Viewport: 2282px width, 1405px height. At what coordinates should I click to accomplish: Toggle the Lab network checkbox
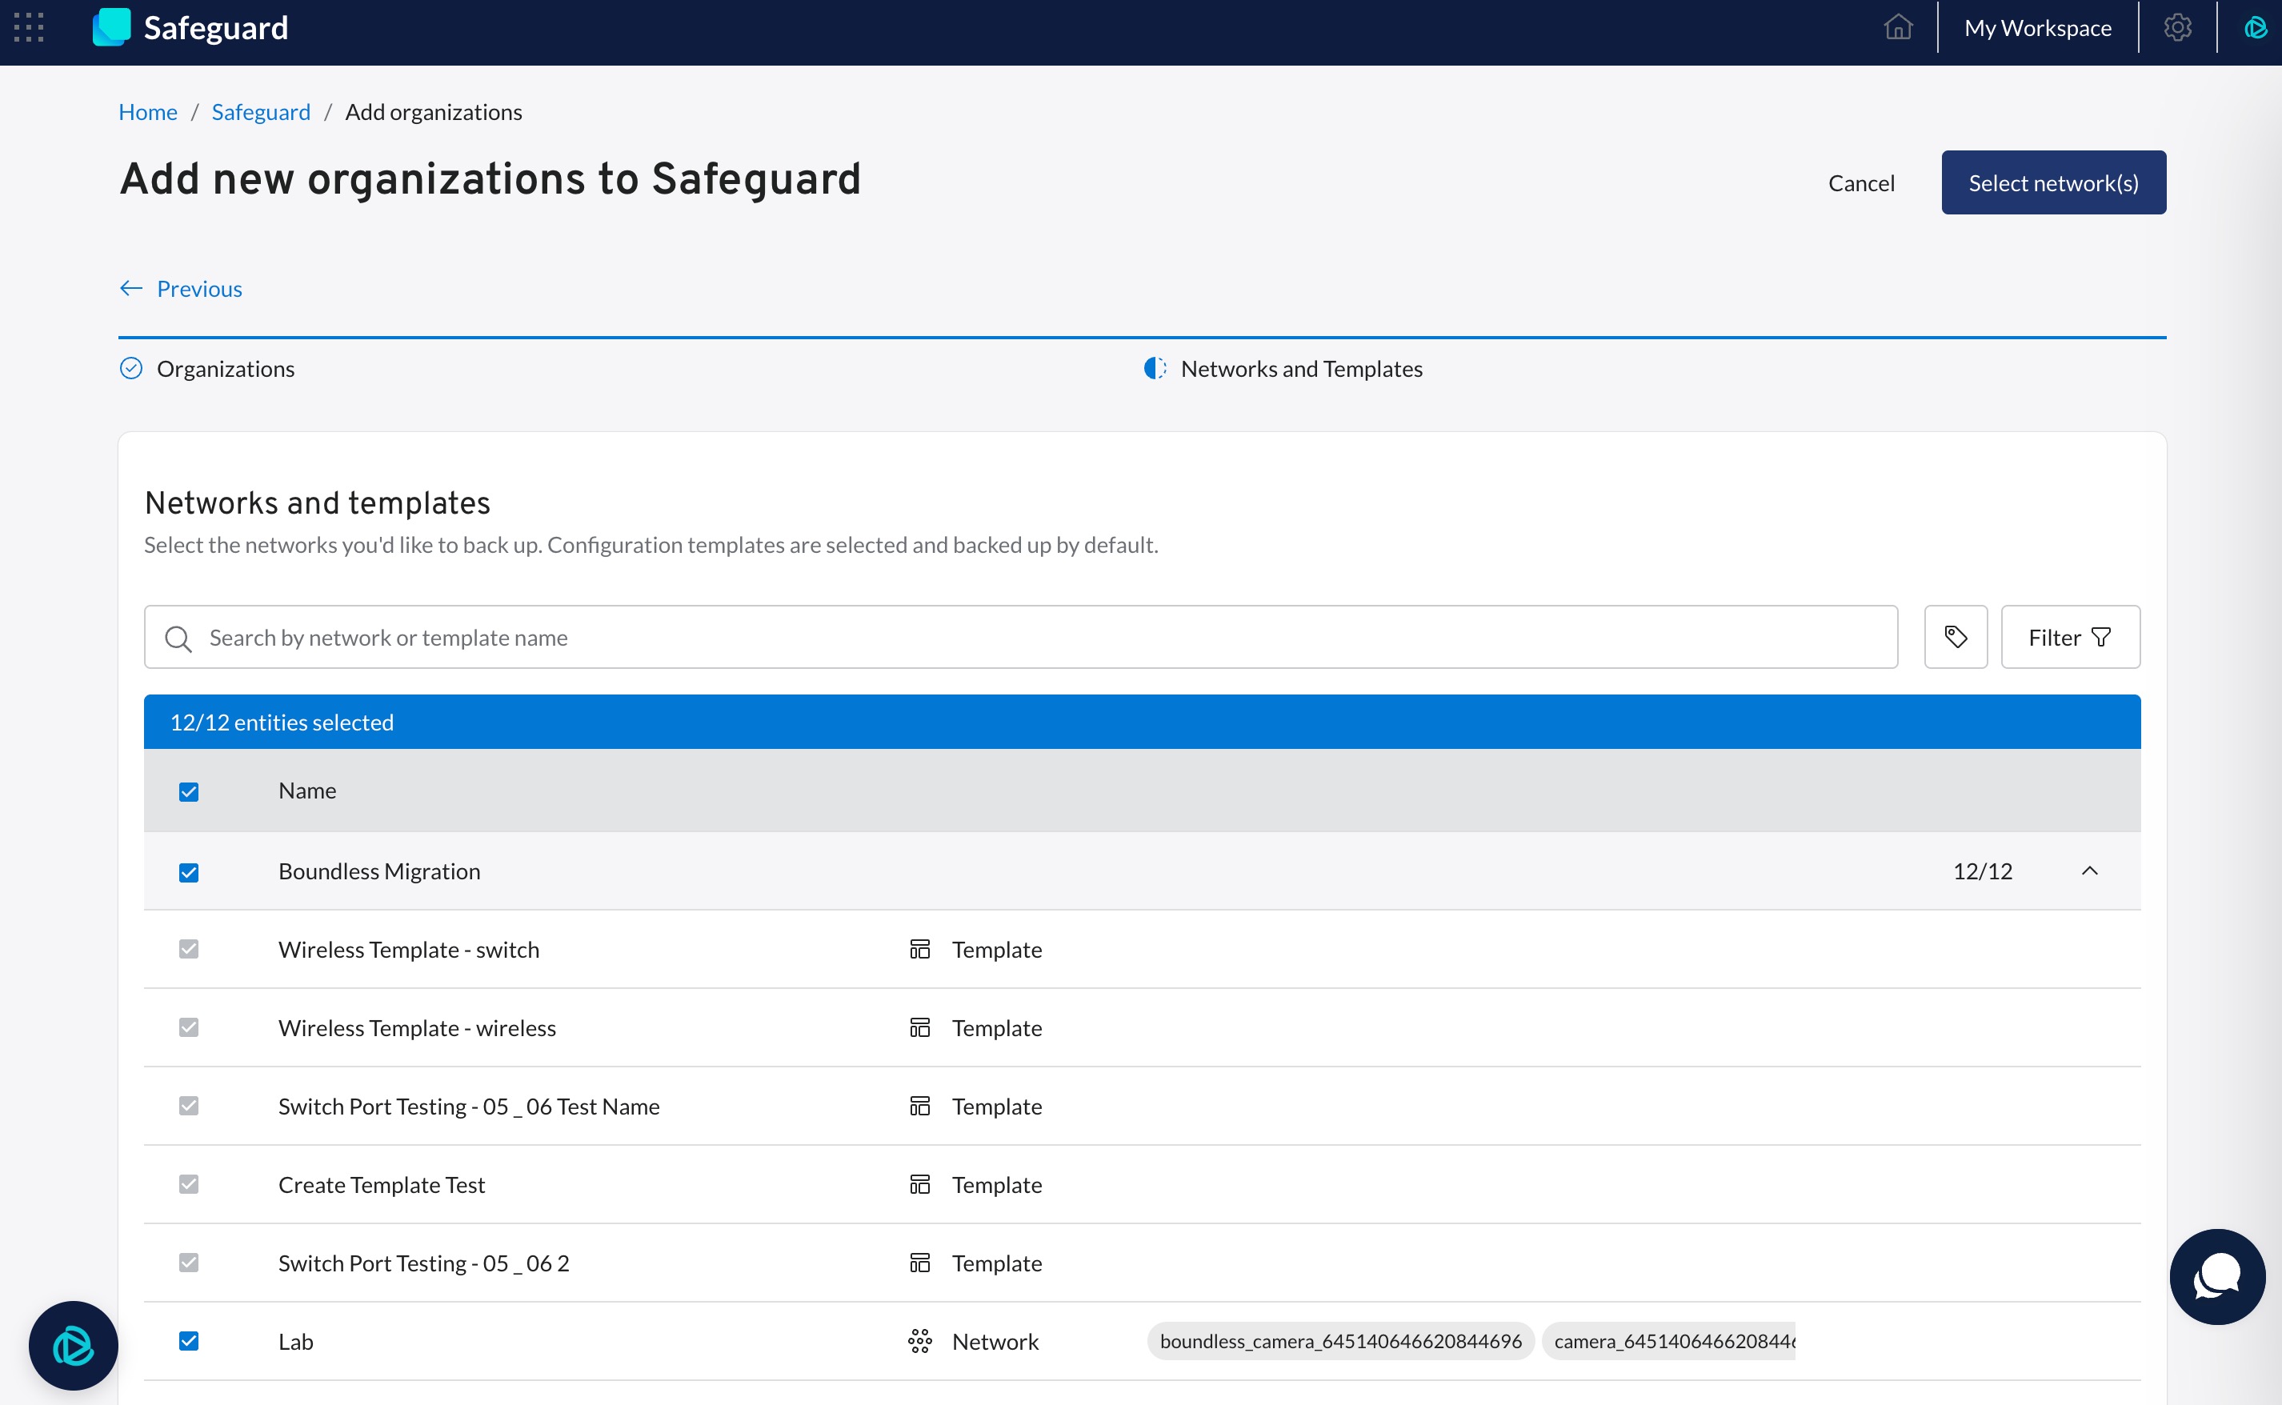pyautogui.click(x=189, y=1341)
